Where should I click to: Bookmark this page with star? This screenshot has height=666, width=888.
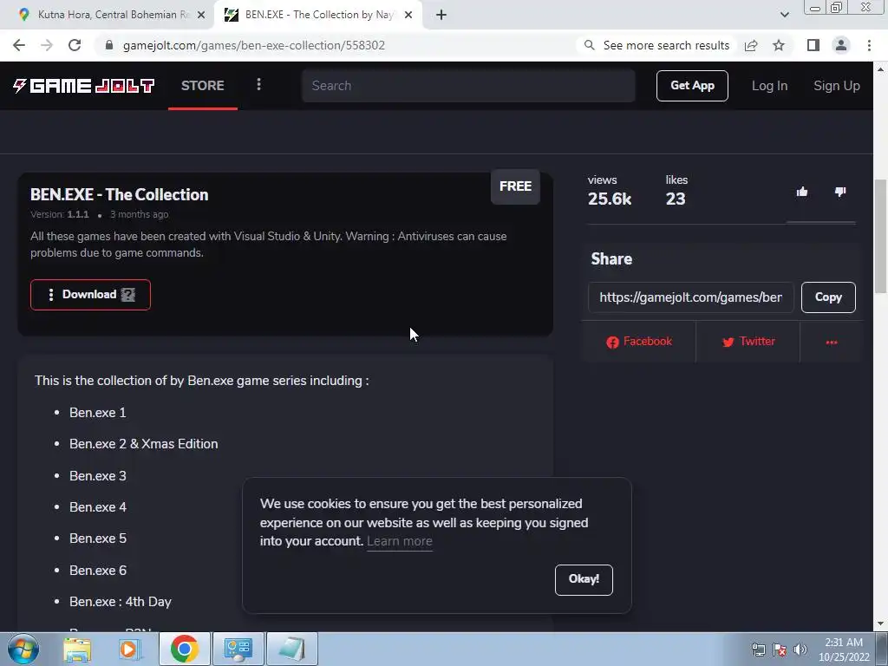[779, 45]
